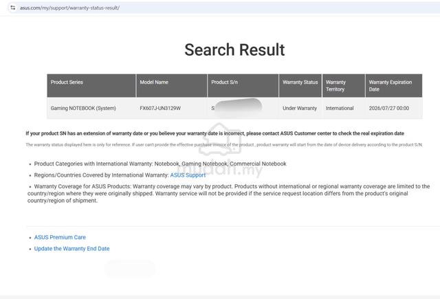The height and width of the screenshot is (299, 440).
Task: Click Update the Warranty End Date link
Action: click(x=71, y=249)
